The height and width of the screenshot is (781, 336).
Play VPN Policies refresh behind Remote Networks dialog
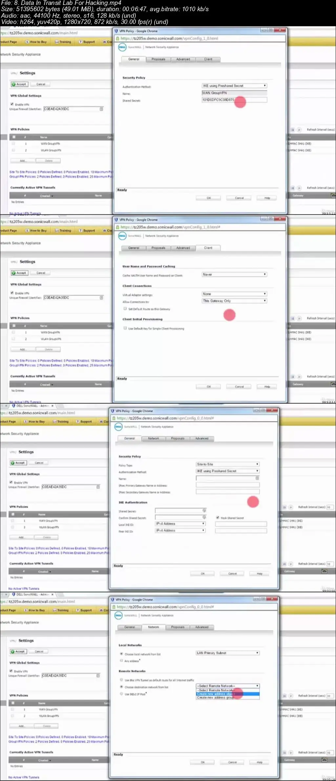point(291,696)
